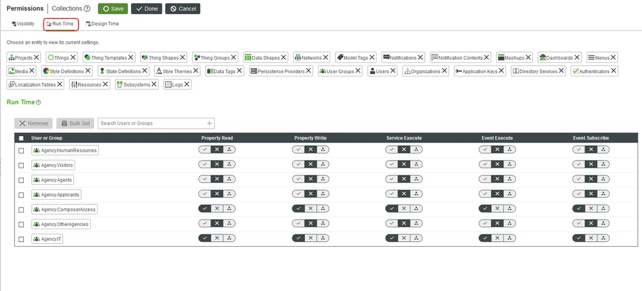The image size is (642, 291).
Task: Remove the Logs chip with its X
Action: (187, 84)
